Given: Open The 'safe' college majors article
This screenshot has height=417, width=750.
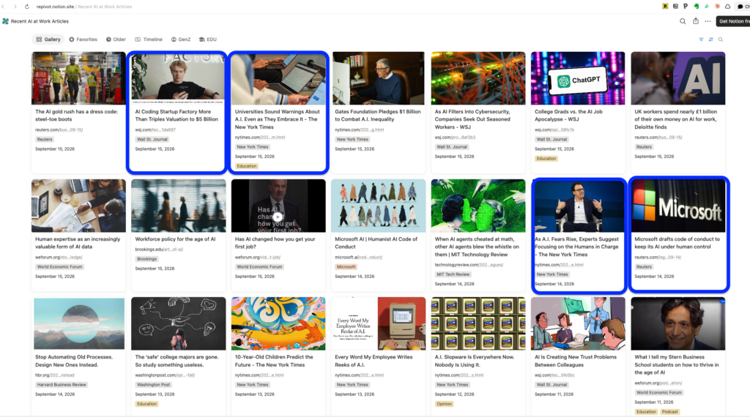Looking at the screenshot, I should point(179,356).
